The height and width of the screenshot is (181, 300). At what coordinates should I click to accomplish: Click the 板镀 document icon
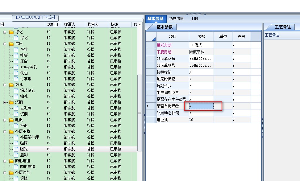click(16, 126)
